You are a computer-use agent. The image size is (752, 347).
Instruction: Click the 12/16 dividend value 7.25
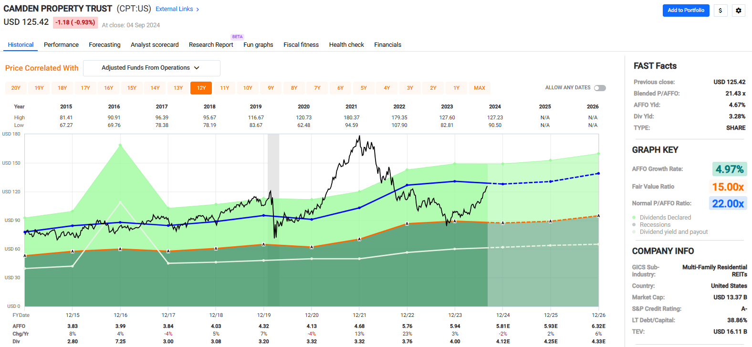click(x=121, y=342)
